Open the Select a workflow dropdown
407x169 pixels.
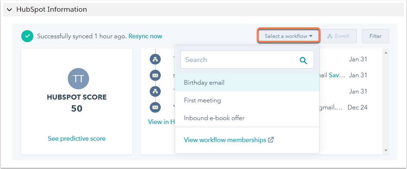[288, 36]
